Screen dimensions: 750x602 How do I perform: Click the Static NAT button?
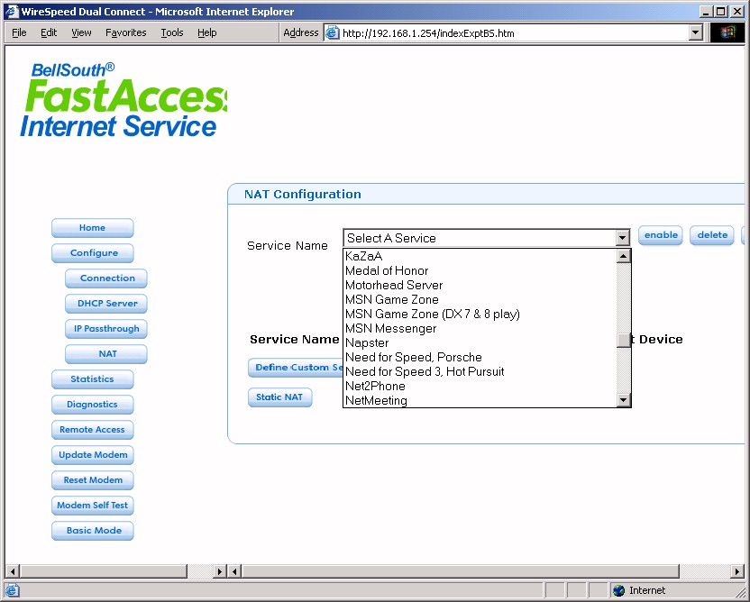[279, 397]
